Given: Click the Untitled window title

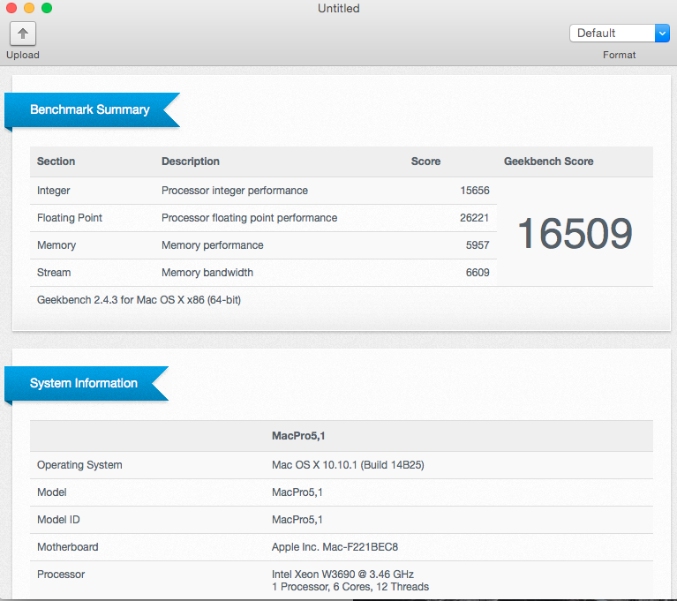Looking at the screenshot, I should tap(339, 8).
